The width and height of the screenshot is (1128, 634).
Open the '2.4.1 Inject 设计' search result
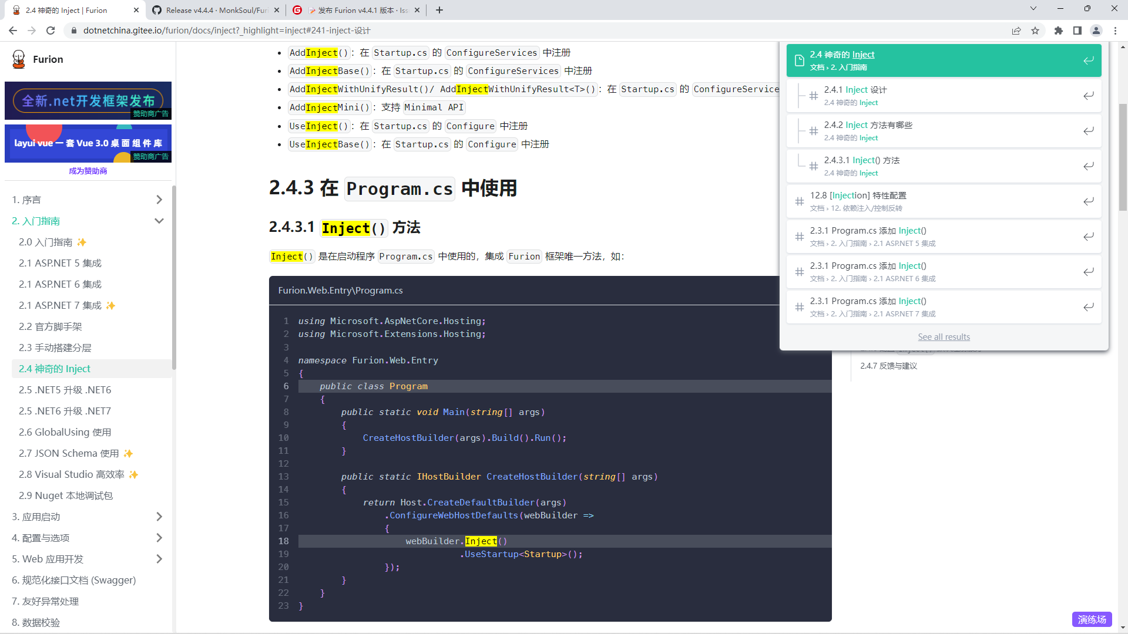click(x=944, y=96)
